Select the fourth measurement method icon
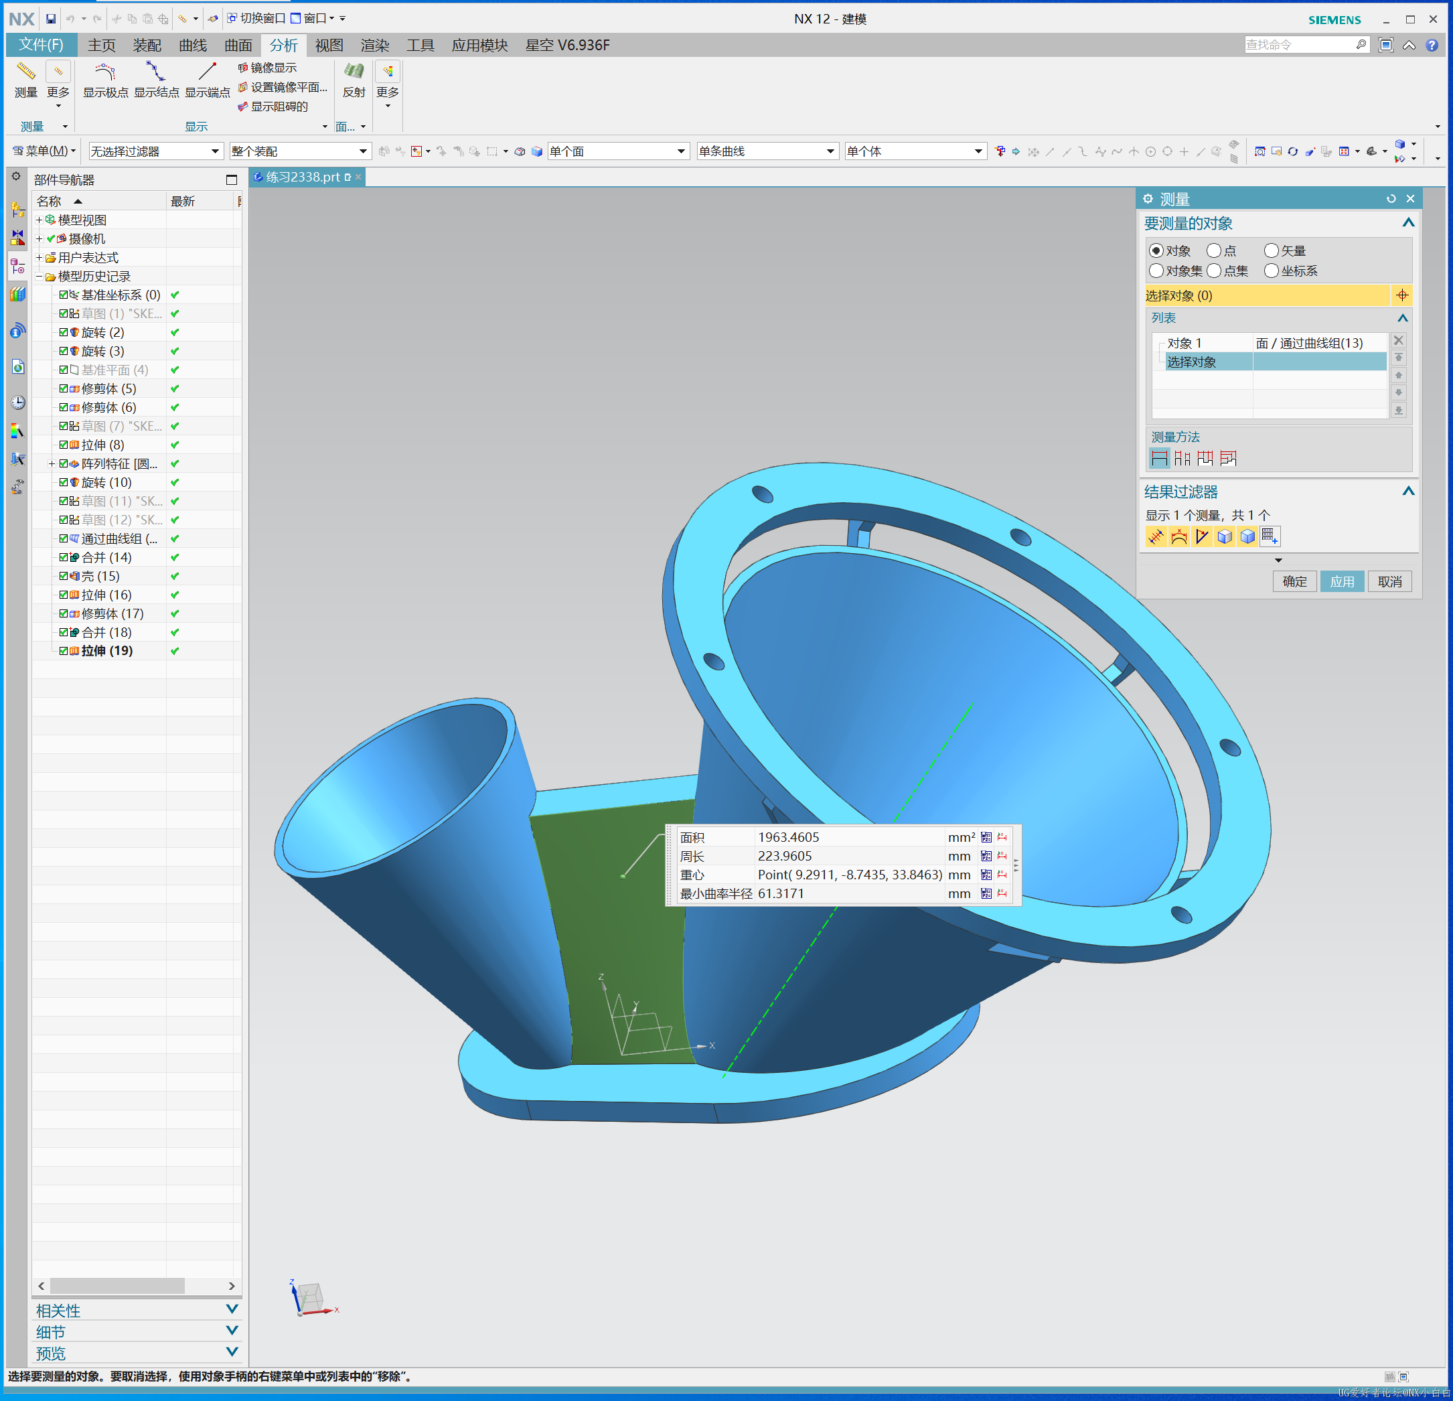Image resolution: width=1453 pixels, height=1401 pixels. click(x=1229, y=458)
